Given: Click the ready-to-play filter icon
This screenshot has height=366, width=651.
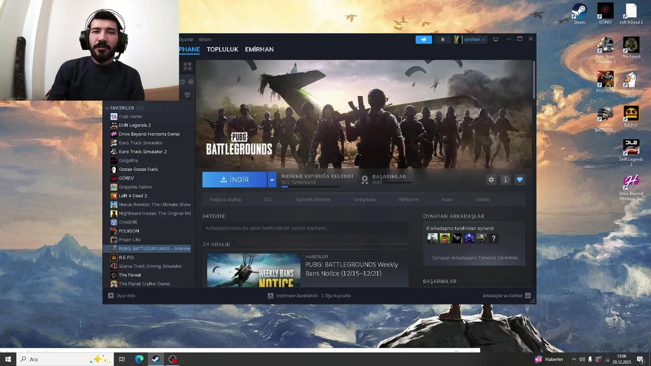Looking at the screenshot, I should click(191, 82).
